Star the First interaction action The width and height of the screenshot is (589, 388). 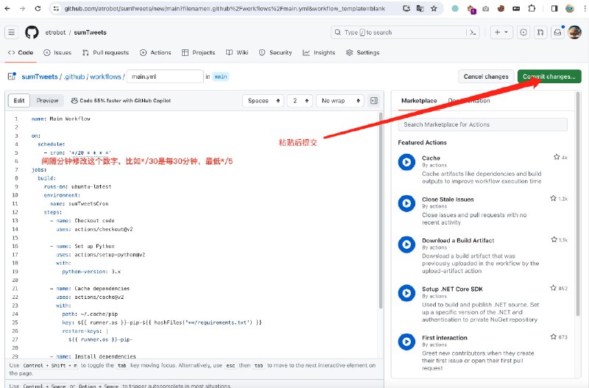pyautogui.click(x=554, y=337)
